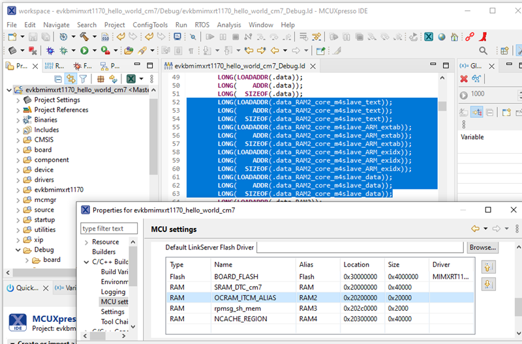Click the move memory row up arrow button
This screenshot has height=344, width=522.
(488, 267)
